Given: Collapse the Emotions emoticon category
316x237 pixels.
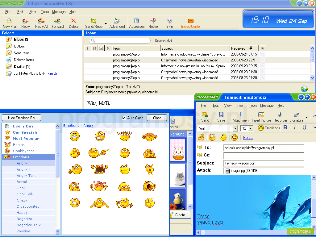Looking at the screenshot, I should pyautogui.click(x=28, y=157).
